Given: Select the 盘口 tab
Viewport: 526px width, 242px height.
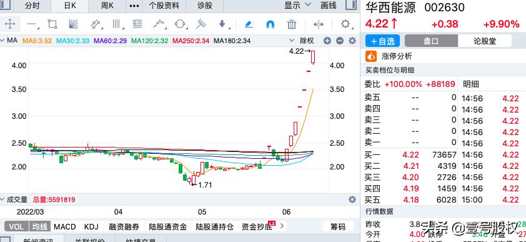Looking at the screenshot, I should (x=432, y=41).
